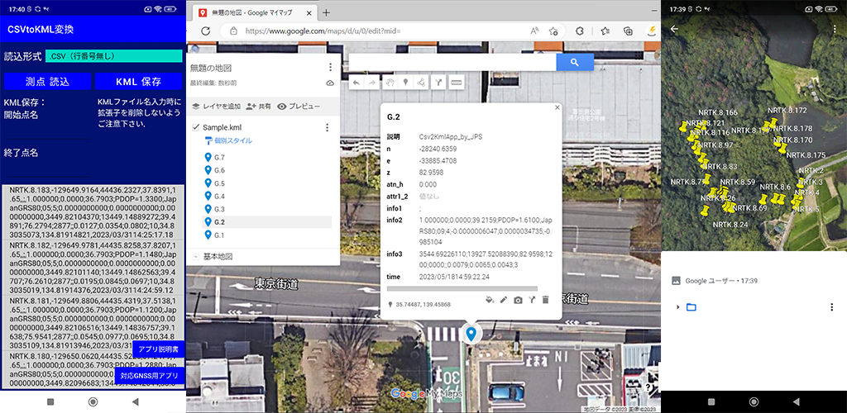The width and height of the screenshot is (847, 413).
Task: Select point G.6 in the layer list
Action: pyautogui.click(x=267, y=170)
